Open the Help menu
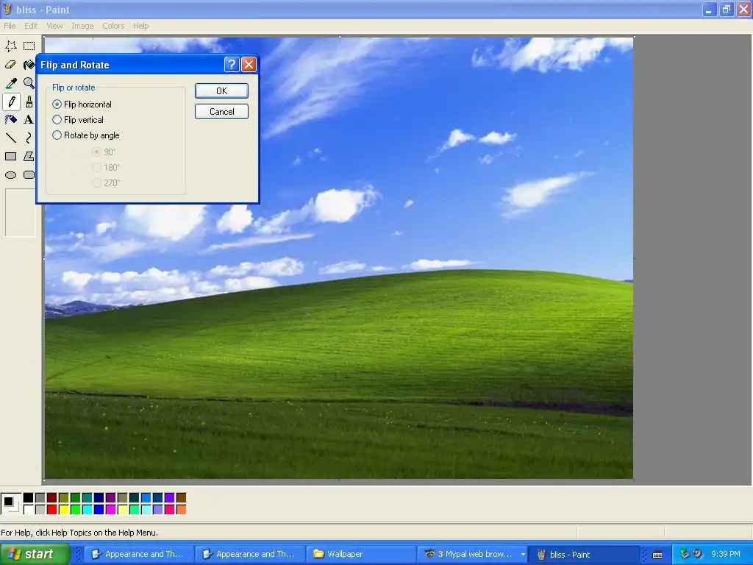This screenshot has height=565, width=753. pos(140,26)
